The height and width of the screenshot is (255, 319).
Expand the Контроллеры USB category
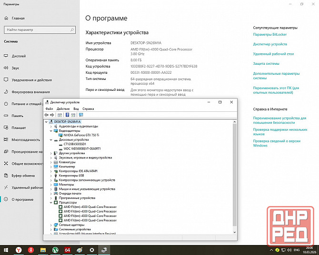coord(51,176)
